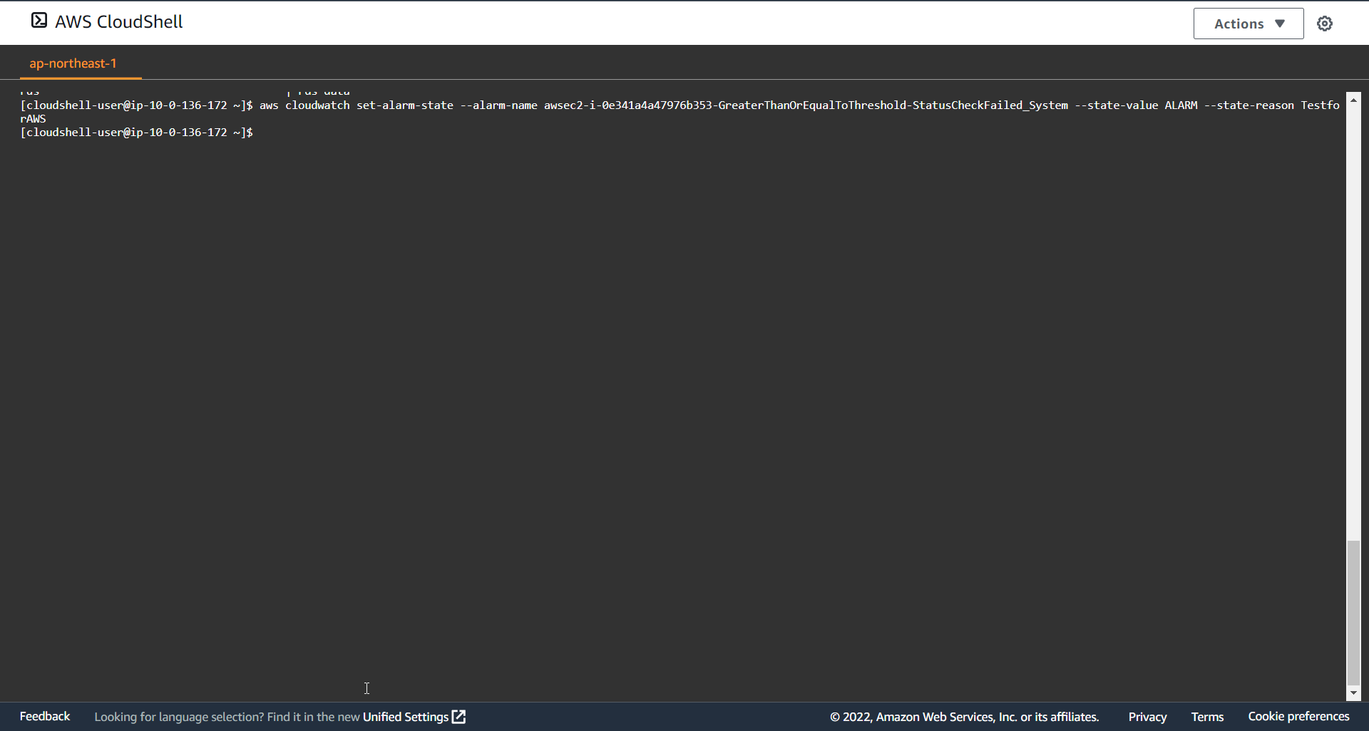
Task: Click the shell prompt line
Action: 135,133
